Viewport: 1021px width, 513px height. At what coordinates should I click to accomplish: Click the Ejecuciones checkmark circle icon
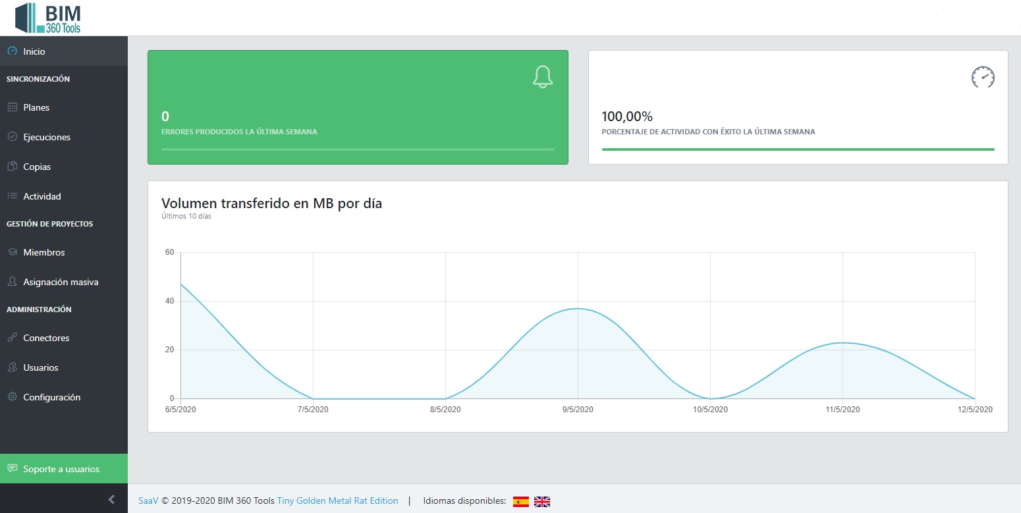[12, 137]
